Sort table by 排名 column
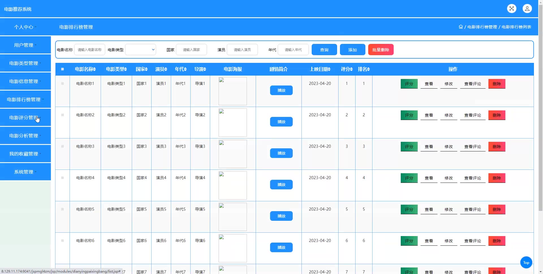 point(364,69)
